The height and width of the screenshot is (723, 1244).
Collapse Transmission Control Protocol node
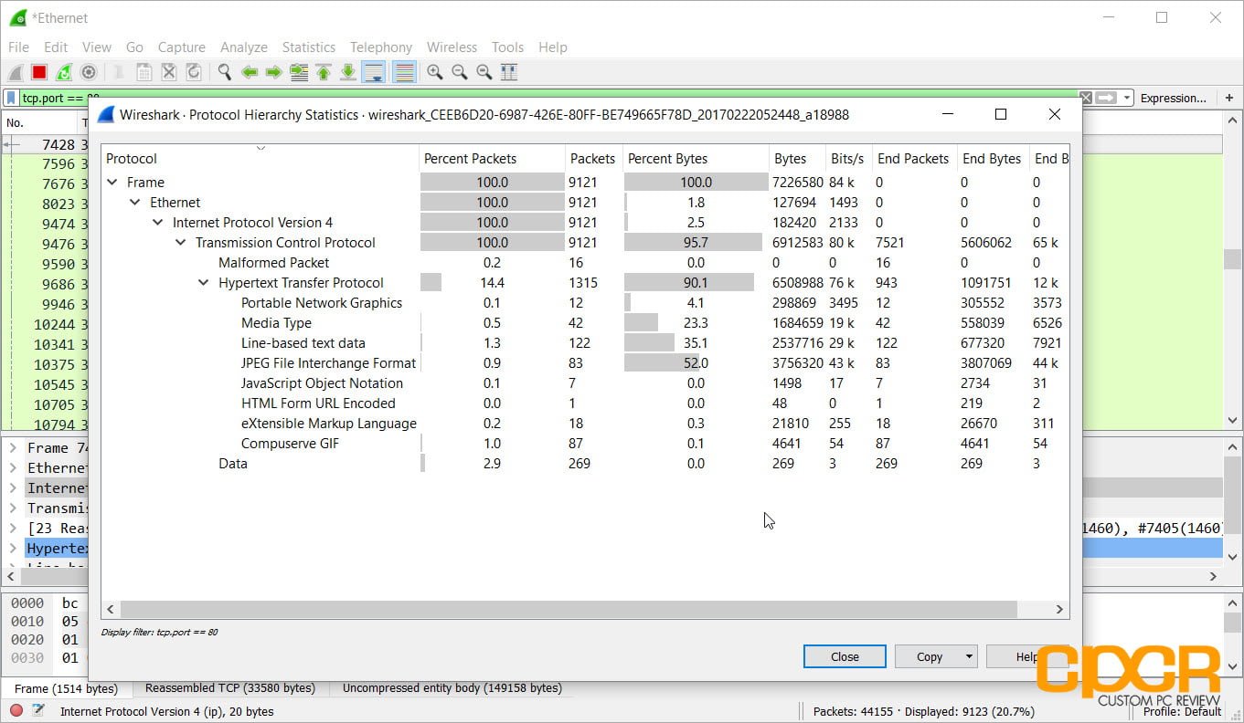(181, 243)
